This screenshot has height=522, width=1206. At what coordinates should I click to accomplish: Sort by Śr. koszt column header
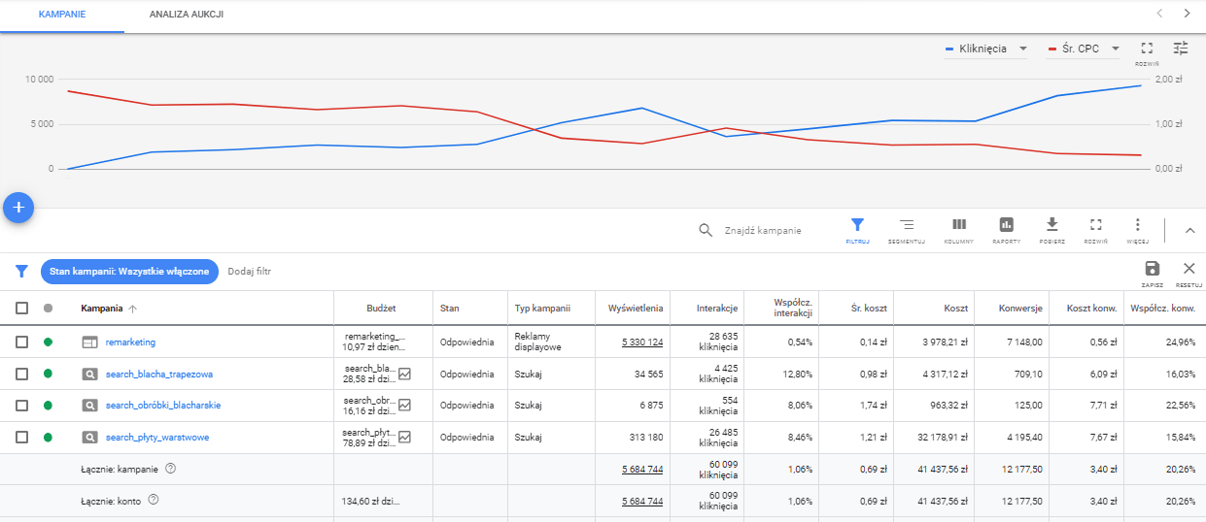point(868,309)
